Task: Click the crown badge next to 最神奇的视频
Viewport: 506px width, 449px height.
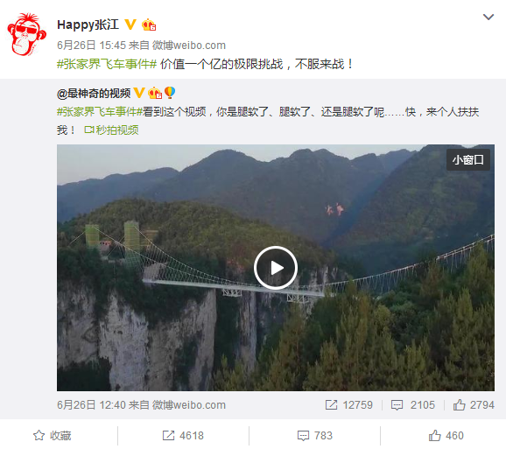Action: tap(155, 93)
